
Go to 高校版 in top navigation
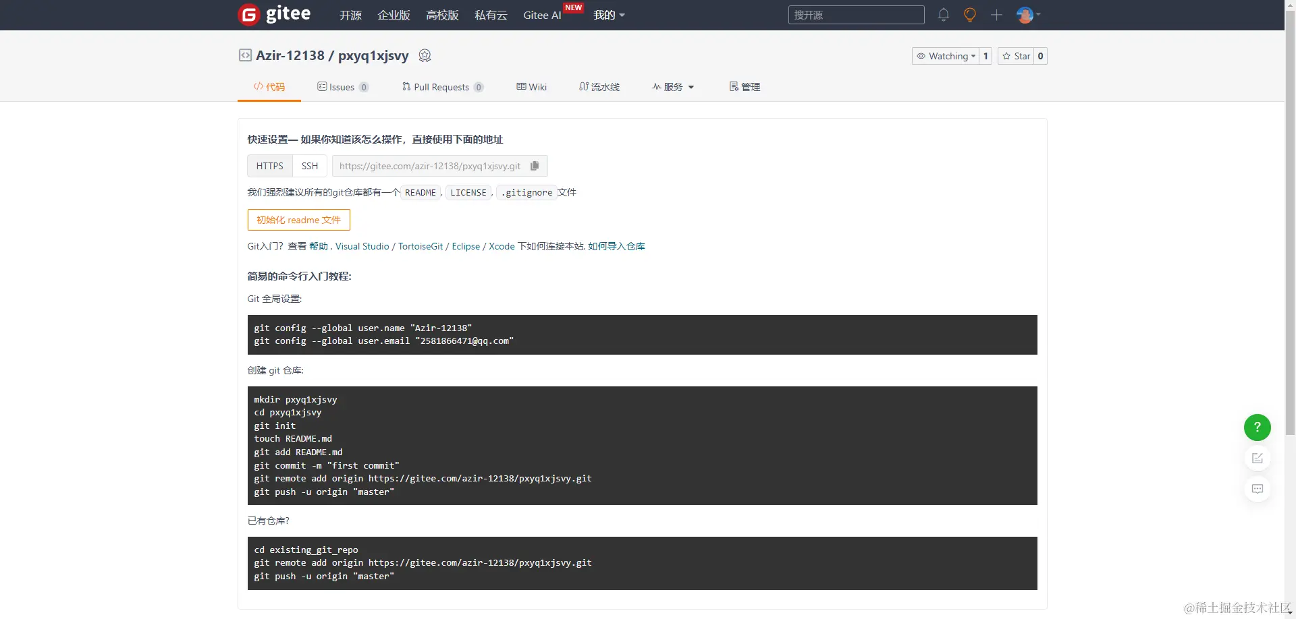click(x=442, y=15)
